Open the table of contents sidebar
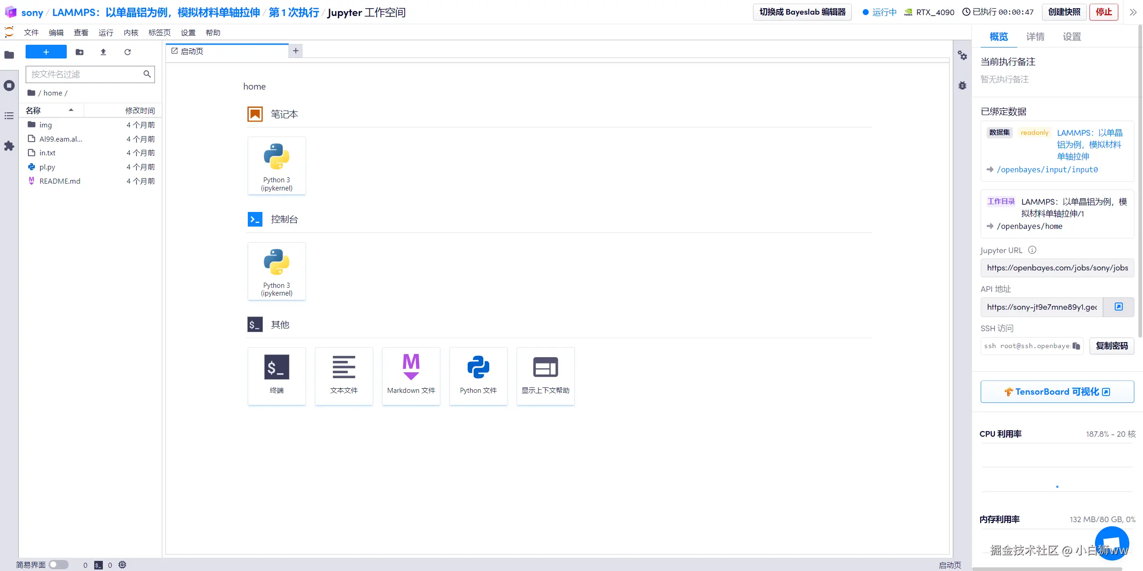Viewport: 1143px width, 571px height. [9, 116]
